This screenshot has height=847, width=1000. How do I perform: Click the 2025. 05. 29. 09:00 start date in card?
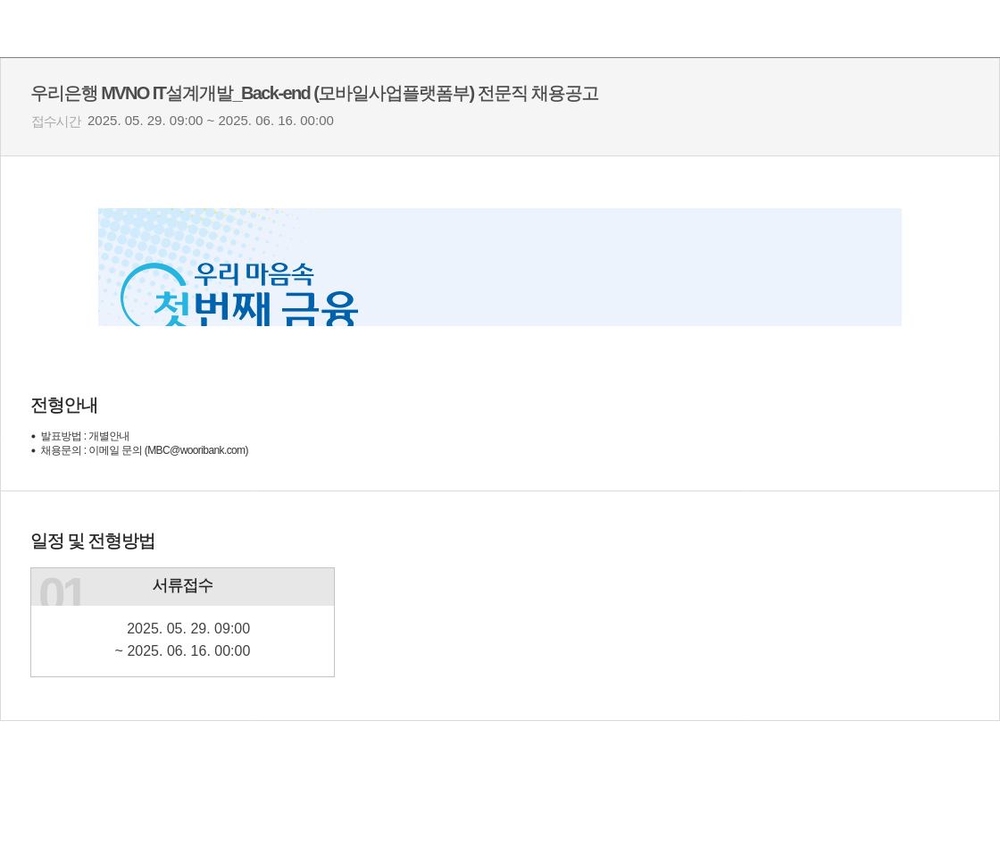coord(188,628)
